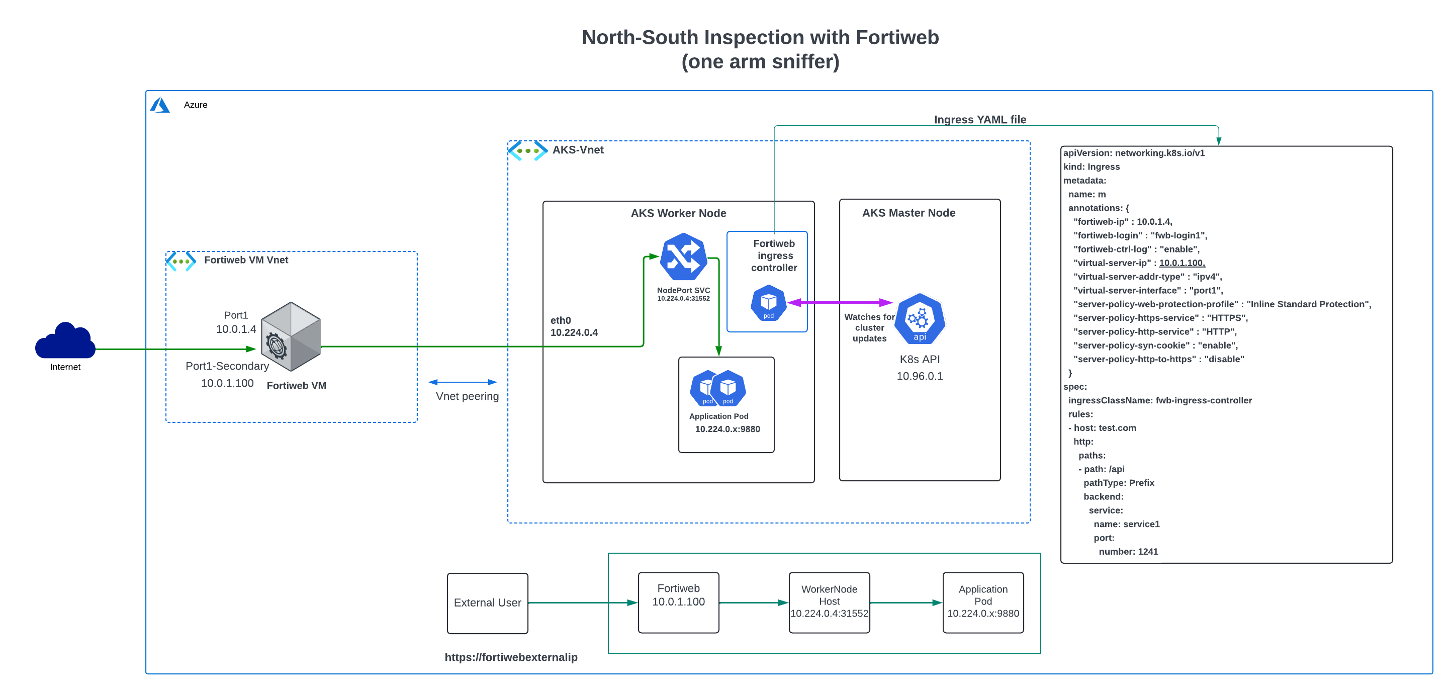Select the AKS-Vnet icon
1453x694 pixels.
click(527, 151)
